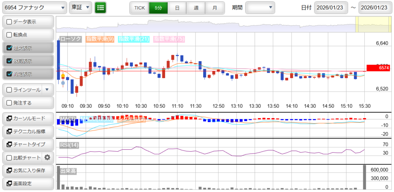Click お気に入り保存 to save favorite
Screen dimensions: 394x192
[x=27, y=170]
